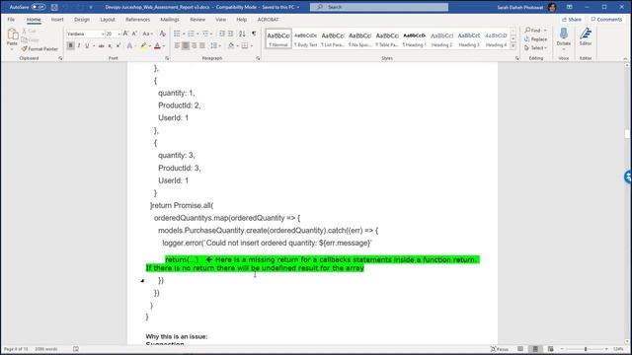This screenshot has width=632, height=355.
Task: Click the Sort A-Z icon
Action: [x=242, y=34]
